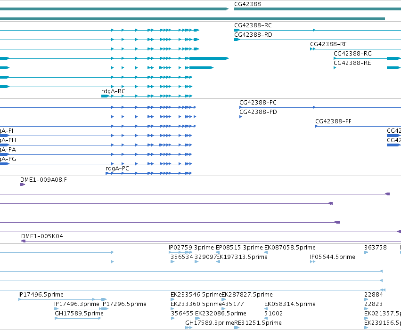Click the GH17589.5prime light-blue feature line
401x330 pixels.
click(x=78, y=318)
